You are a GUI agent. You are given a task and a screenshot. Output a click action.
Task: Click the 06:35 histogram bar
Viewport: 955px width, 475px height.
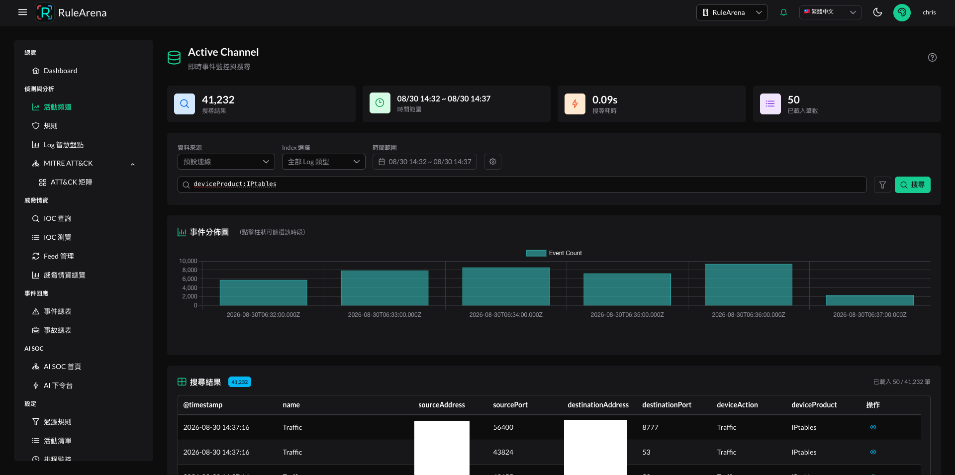[x=627, y=289]
